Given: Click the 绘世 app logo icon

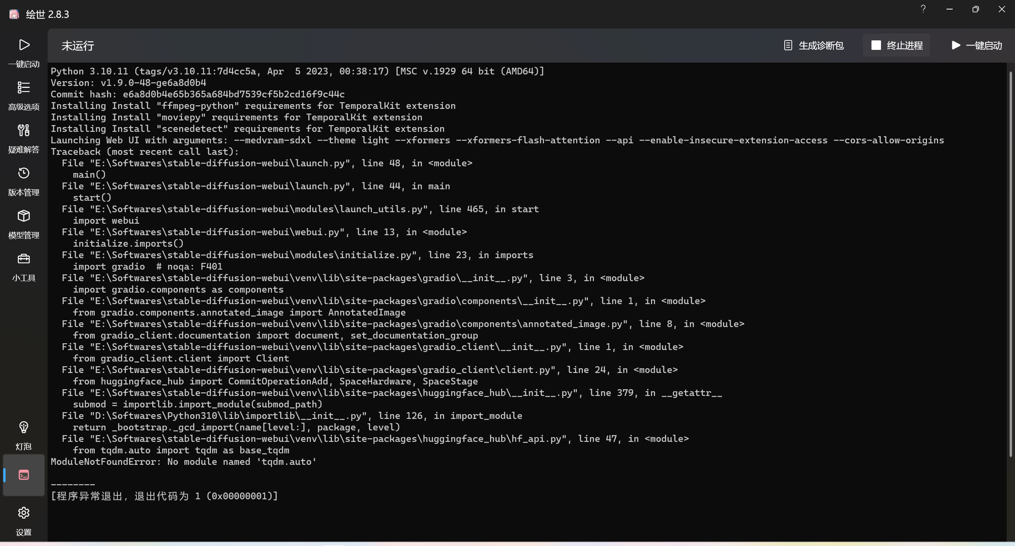Looking at the screenshot, I should click(x=14, y=14).
